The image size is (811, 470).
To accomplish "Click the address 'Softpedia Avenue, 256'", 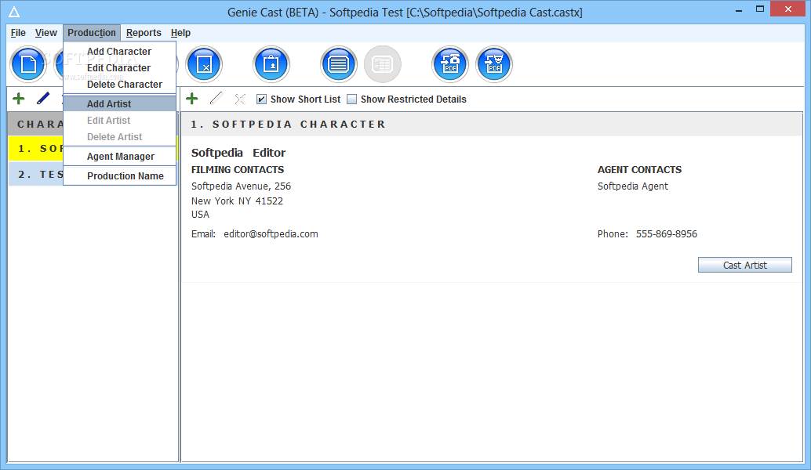I will pos(241,186).
